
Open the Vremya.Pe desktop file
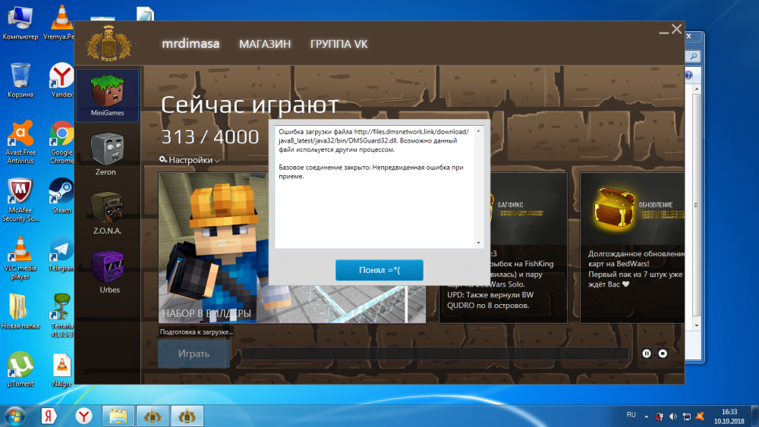point(60,23)
